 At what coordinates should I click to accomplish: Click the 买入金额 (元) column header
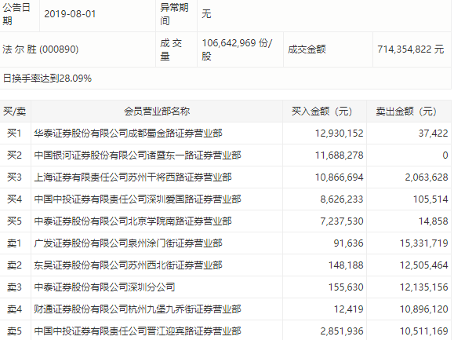(321, 112)
